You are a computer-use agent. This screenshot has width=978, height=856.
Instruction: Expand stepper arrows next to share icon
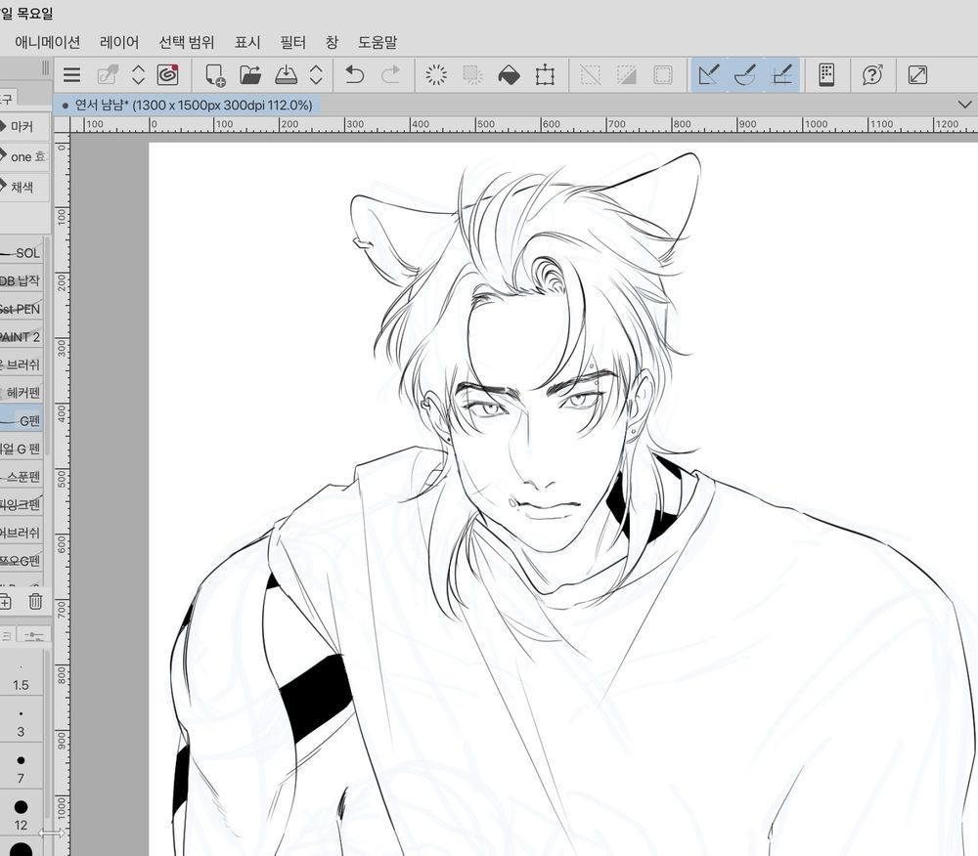138,75
